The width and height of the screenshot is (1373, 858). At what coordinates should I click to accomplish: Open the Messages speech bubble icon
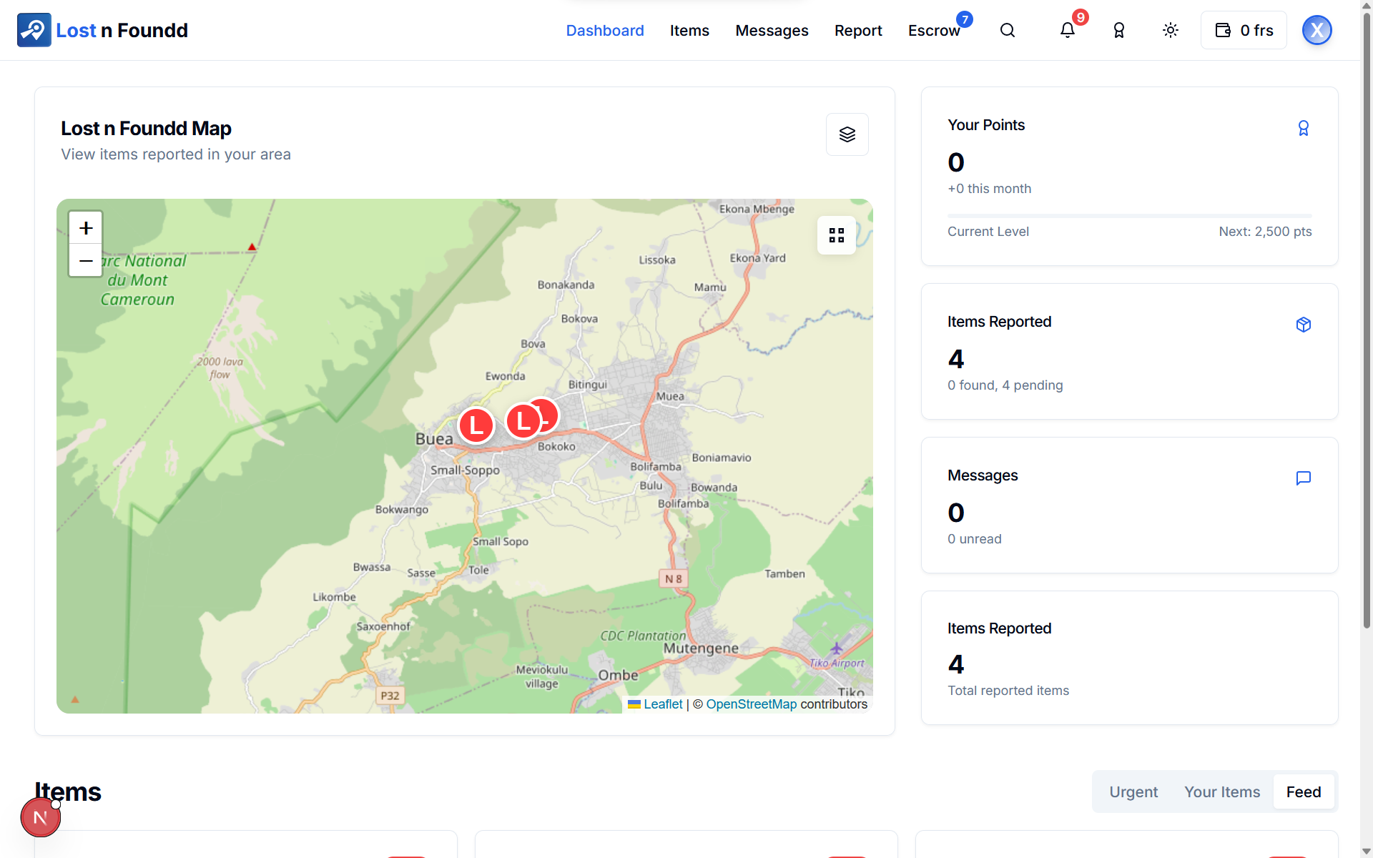tap(1303, 478)
